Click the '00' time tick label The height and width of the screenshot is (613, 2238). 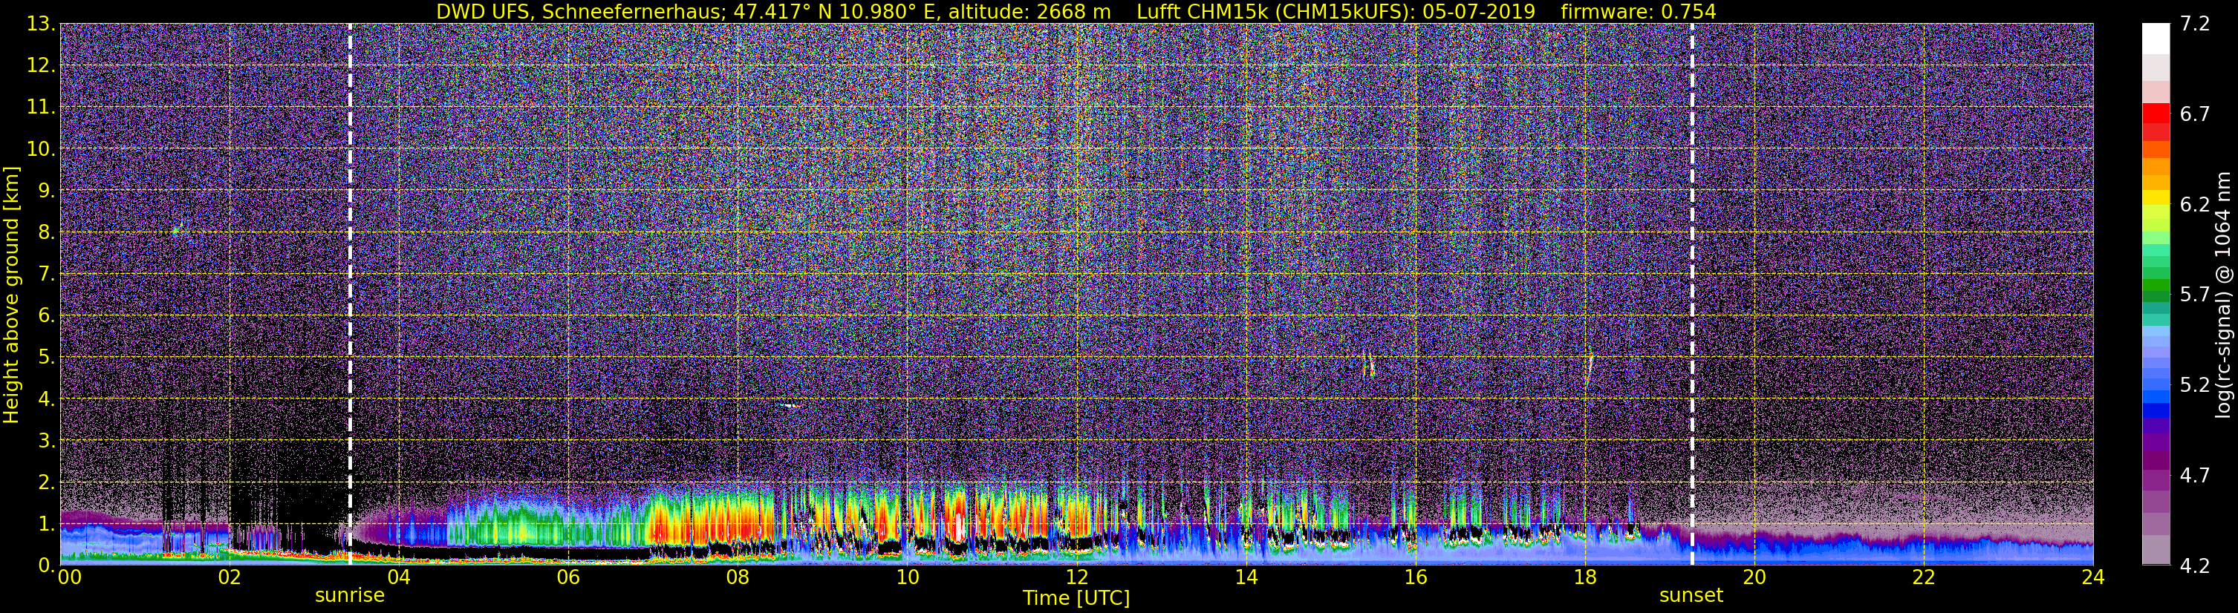click(x=68, y=578)
